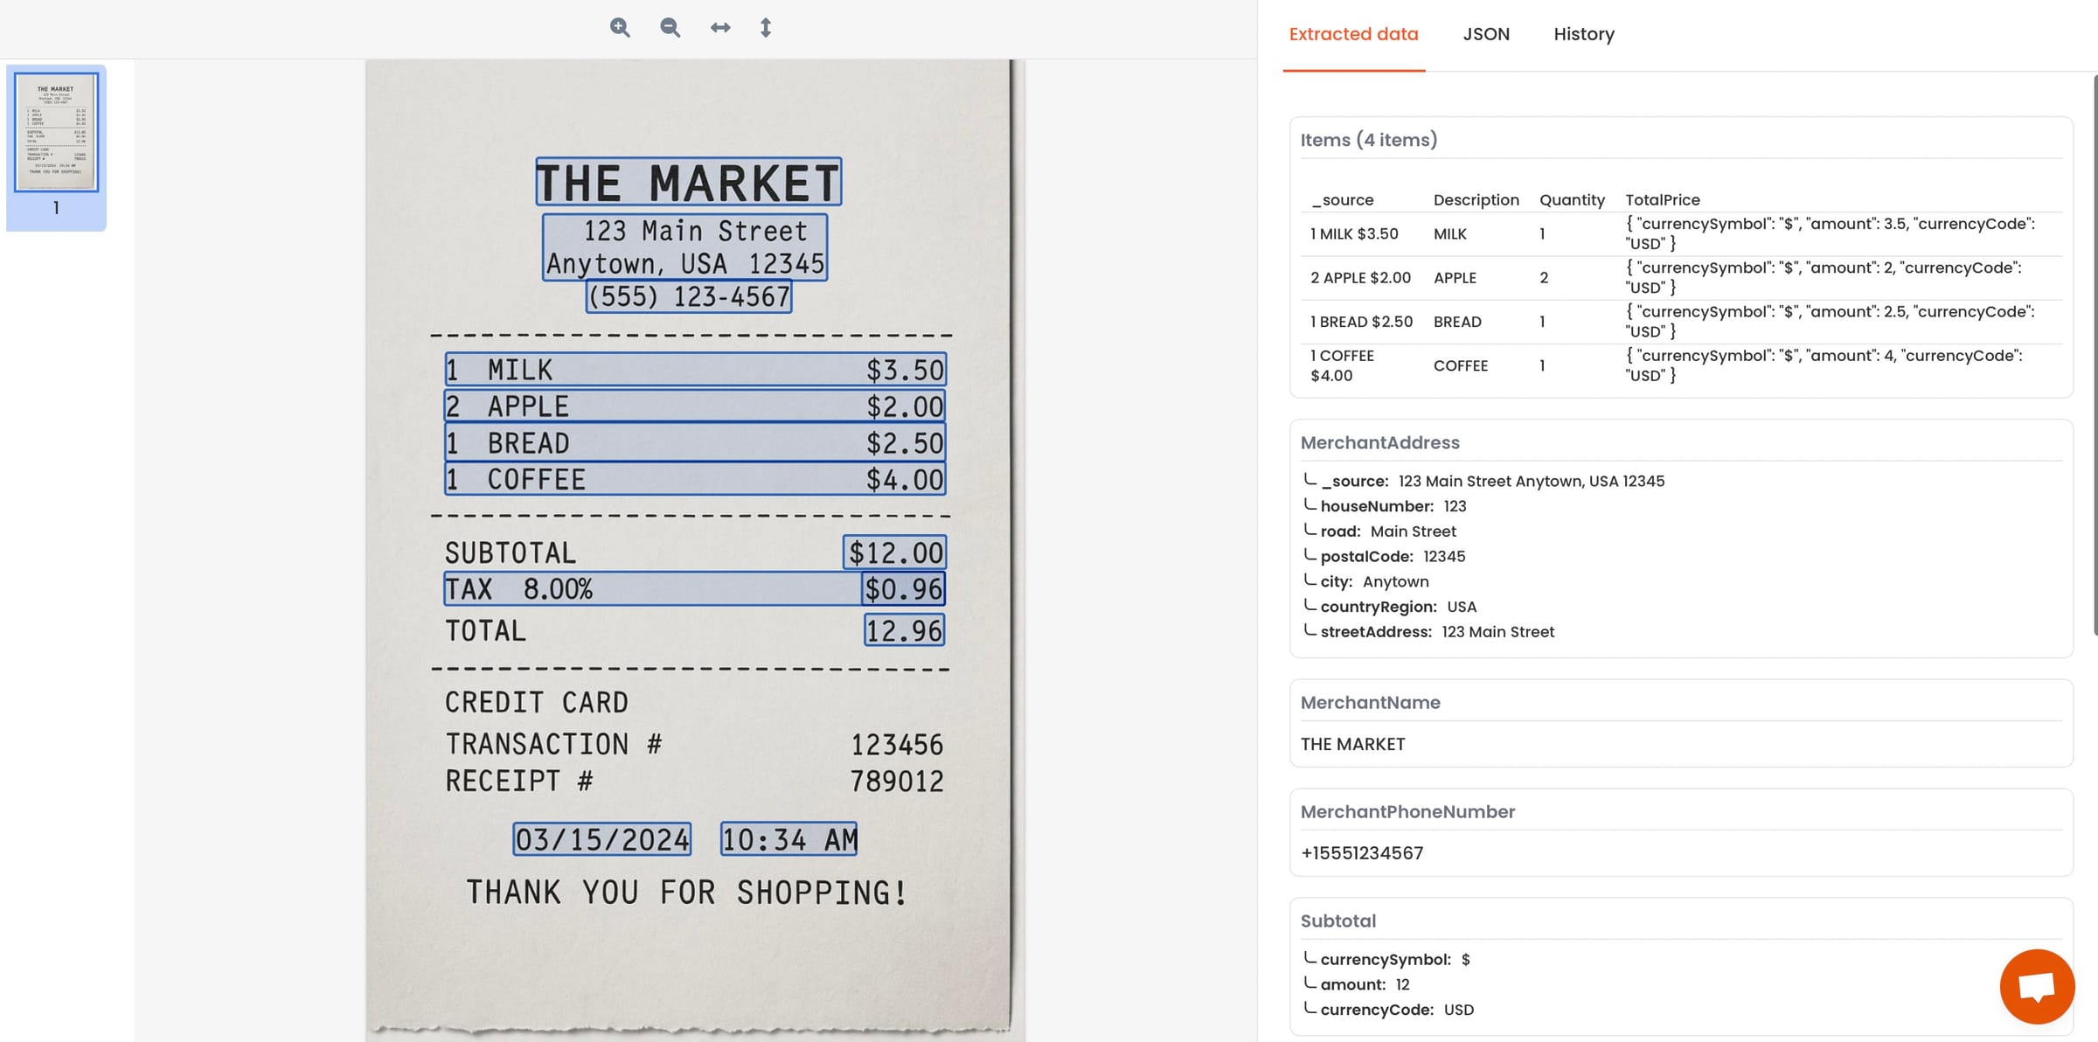This screenshot has height=1042, width=2098.
Task: Click the TOTAL 12.96 bounding box on receipt
Action: [903, 629]
